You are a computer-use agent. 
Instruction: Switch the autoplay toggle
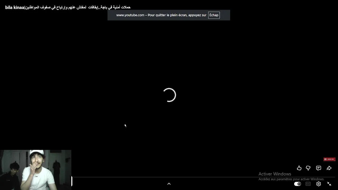(298, 184)
